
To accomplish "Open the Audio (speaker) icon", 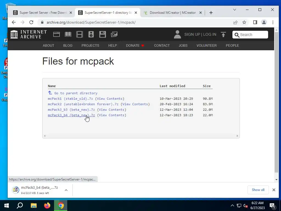I will (x=91, y=34).
